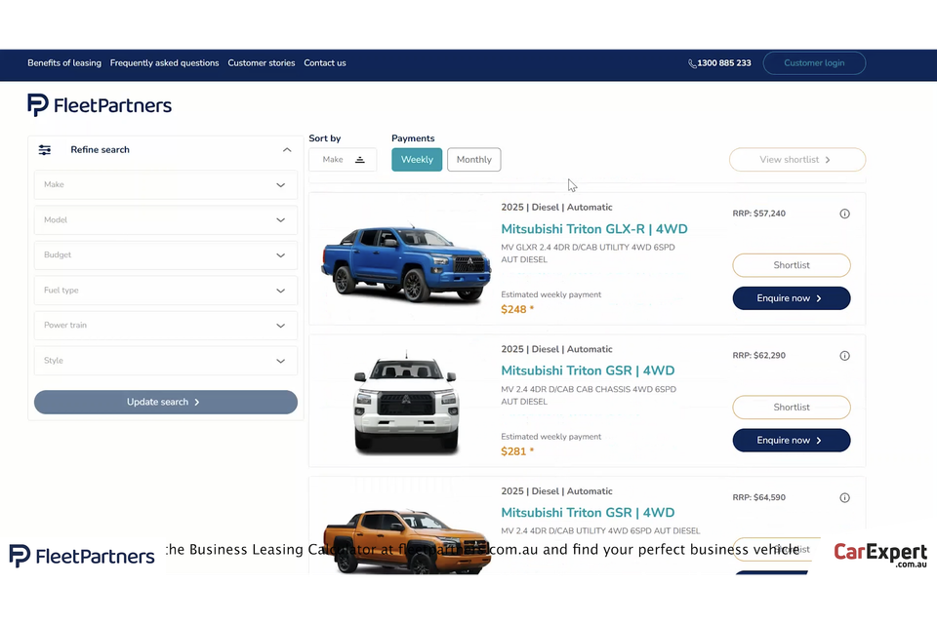Image resolution: width=937 pixels, height=624 pixels.
Task: Open info icon next to RRP $62,290
Action: pos(845,356)
